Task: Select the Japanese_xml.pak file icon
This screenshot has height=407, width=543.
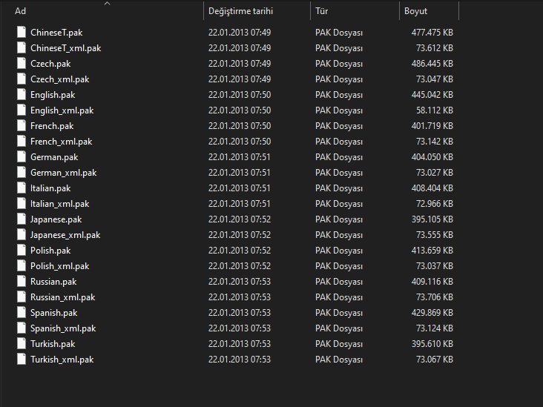Action: coord(22,235)
